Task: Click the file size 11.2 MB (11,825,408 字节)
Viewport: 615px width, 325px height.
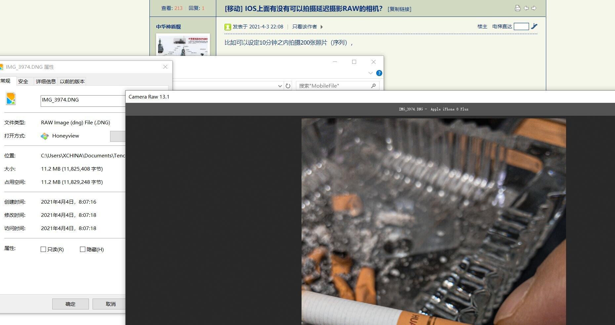Action: pyautogui.click(x=72, y=169)
